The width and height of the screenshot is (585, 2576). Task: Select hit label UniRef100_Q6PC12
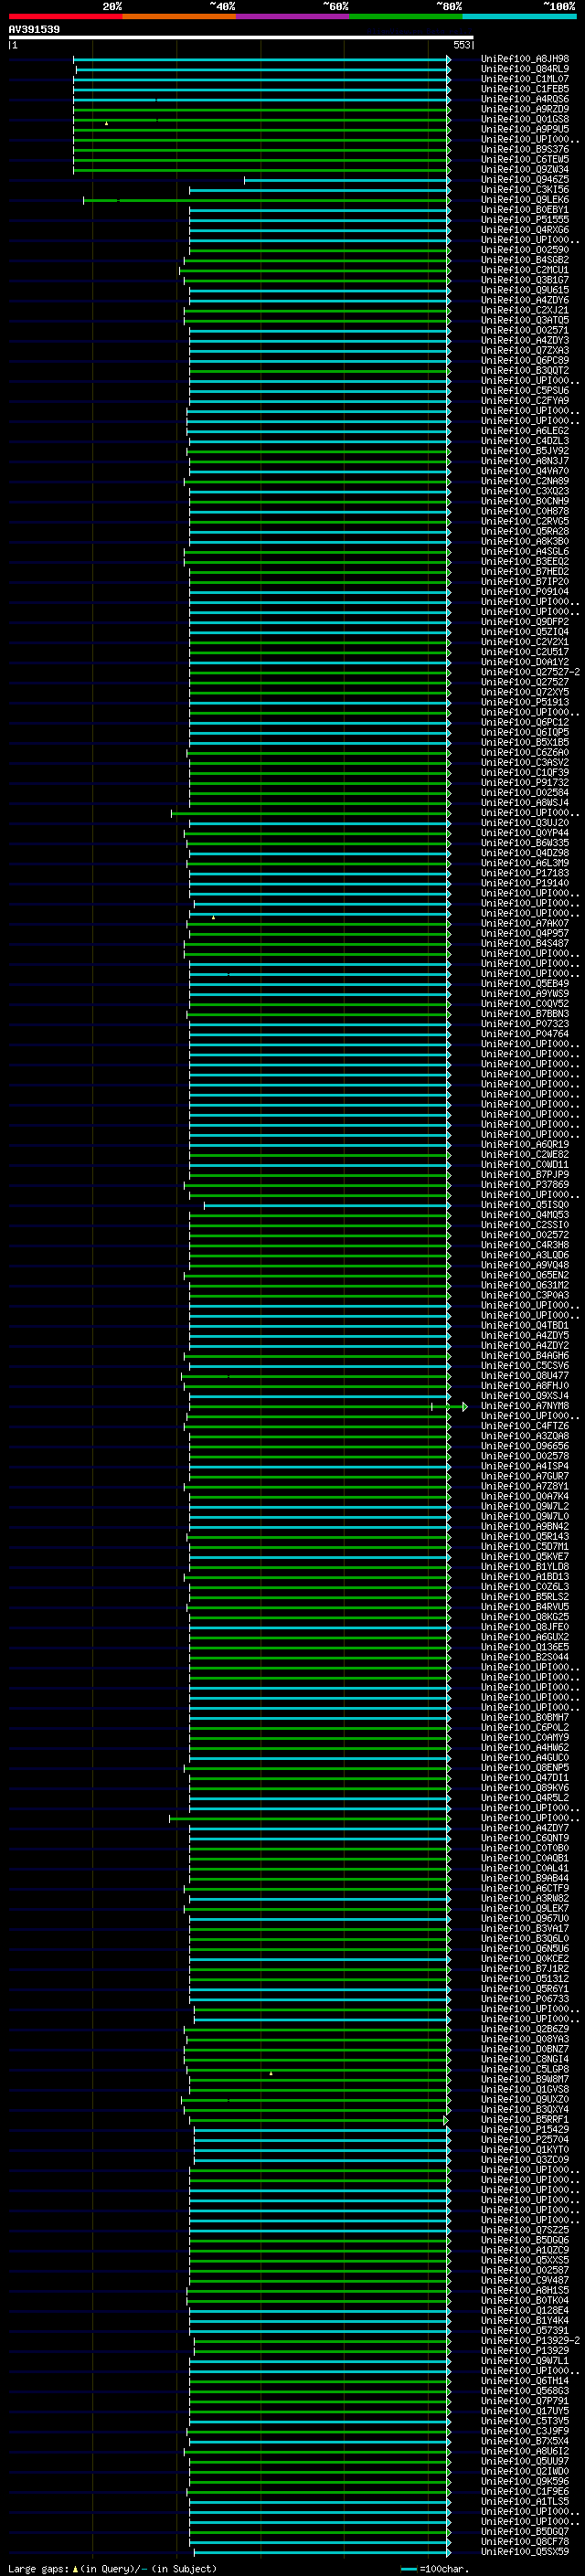[x=525, y=723]
